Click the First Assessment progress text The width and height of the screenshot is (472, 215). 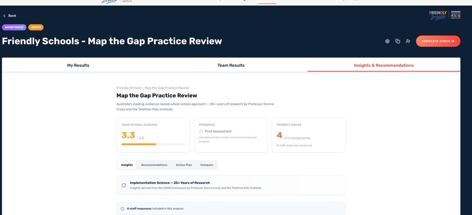(218, 131)
